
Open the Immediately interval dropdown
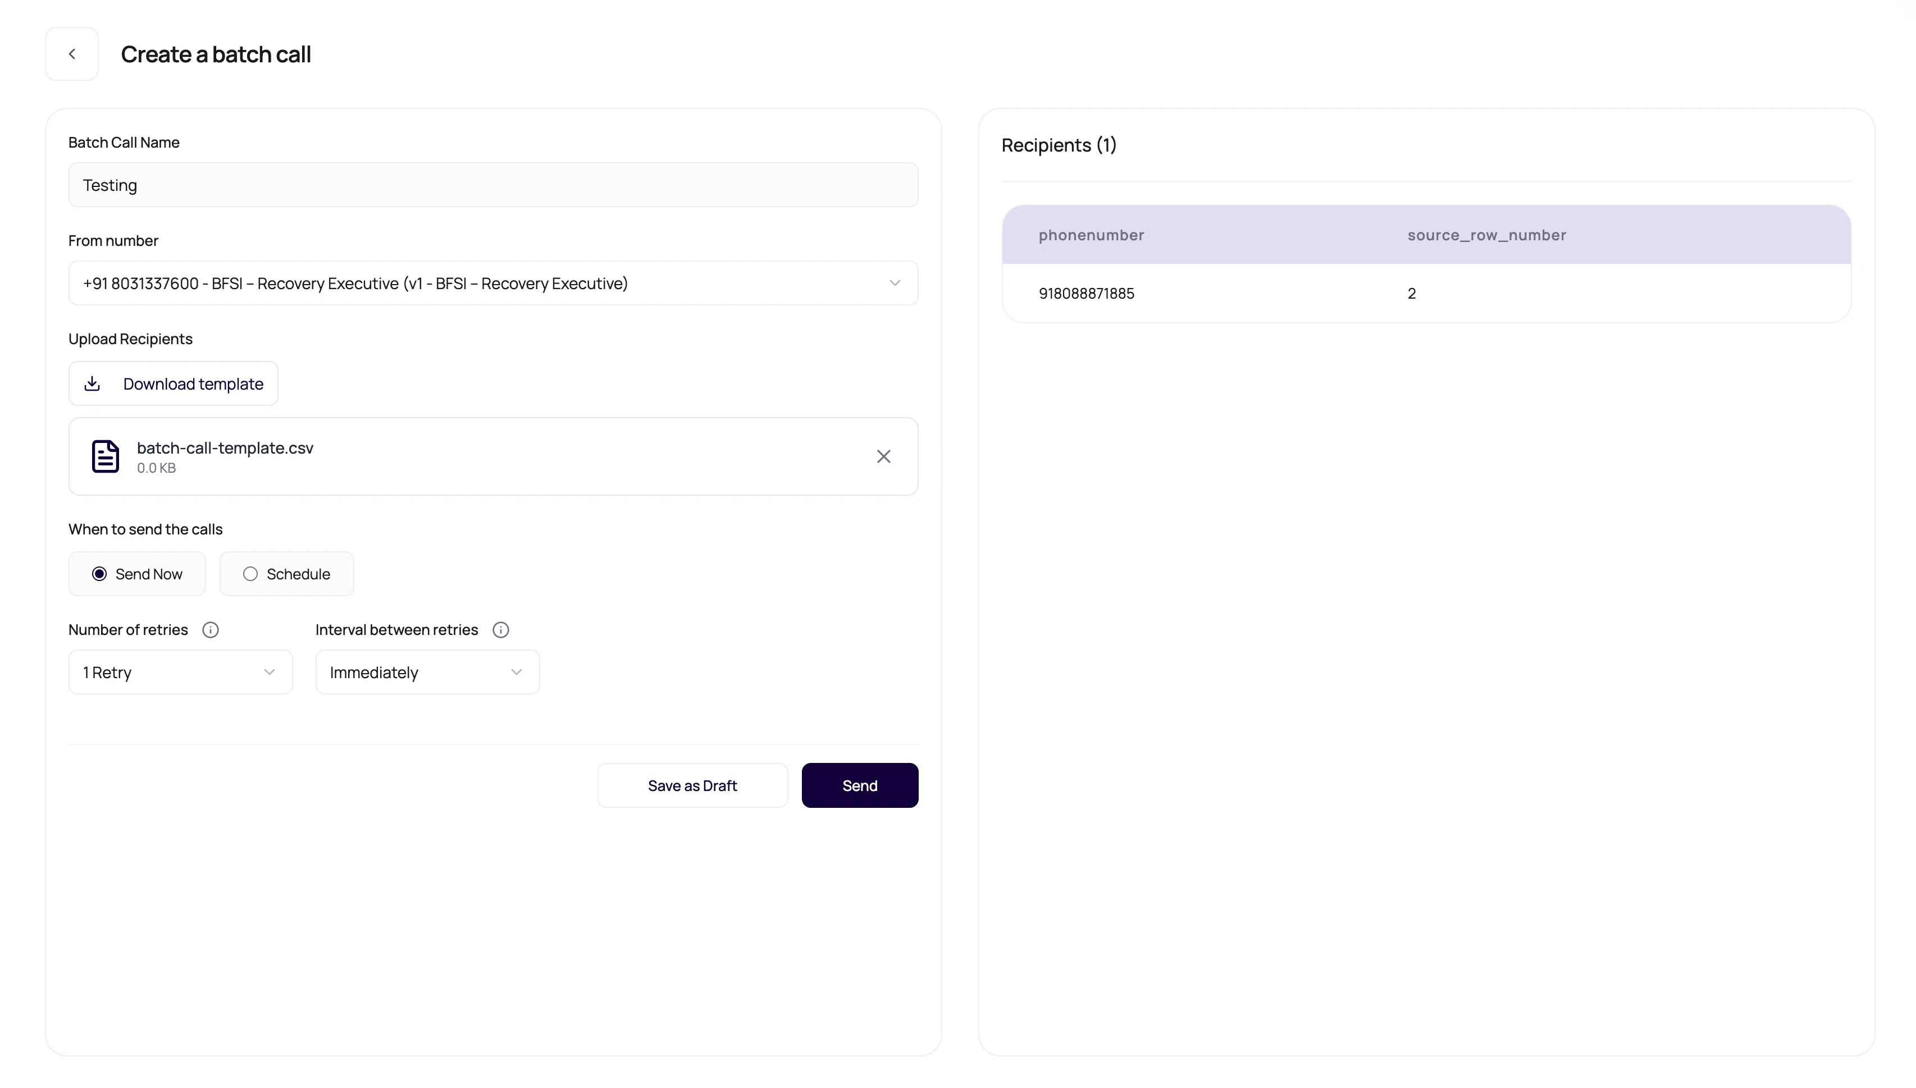click(427, 672)
